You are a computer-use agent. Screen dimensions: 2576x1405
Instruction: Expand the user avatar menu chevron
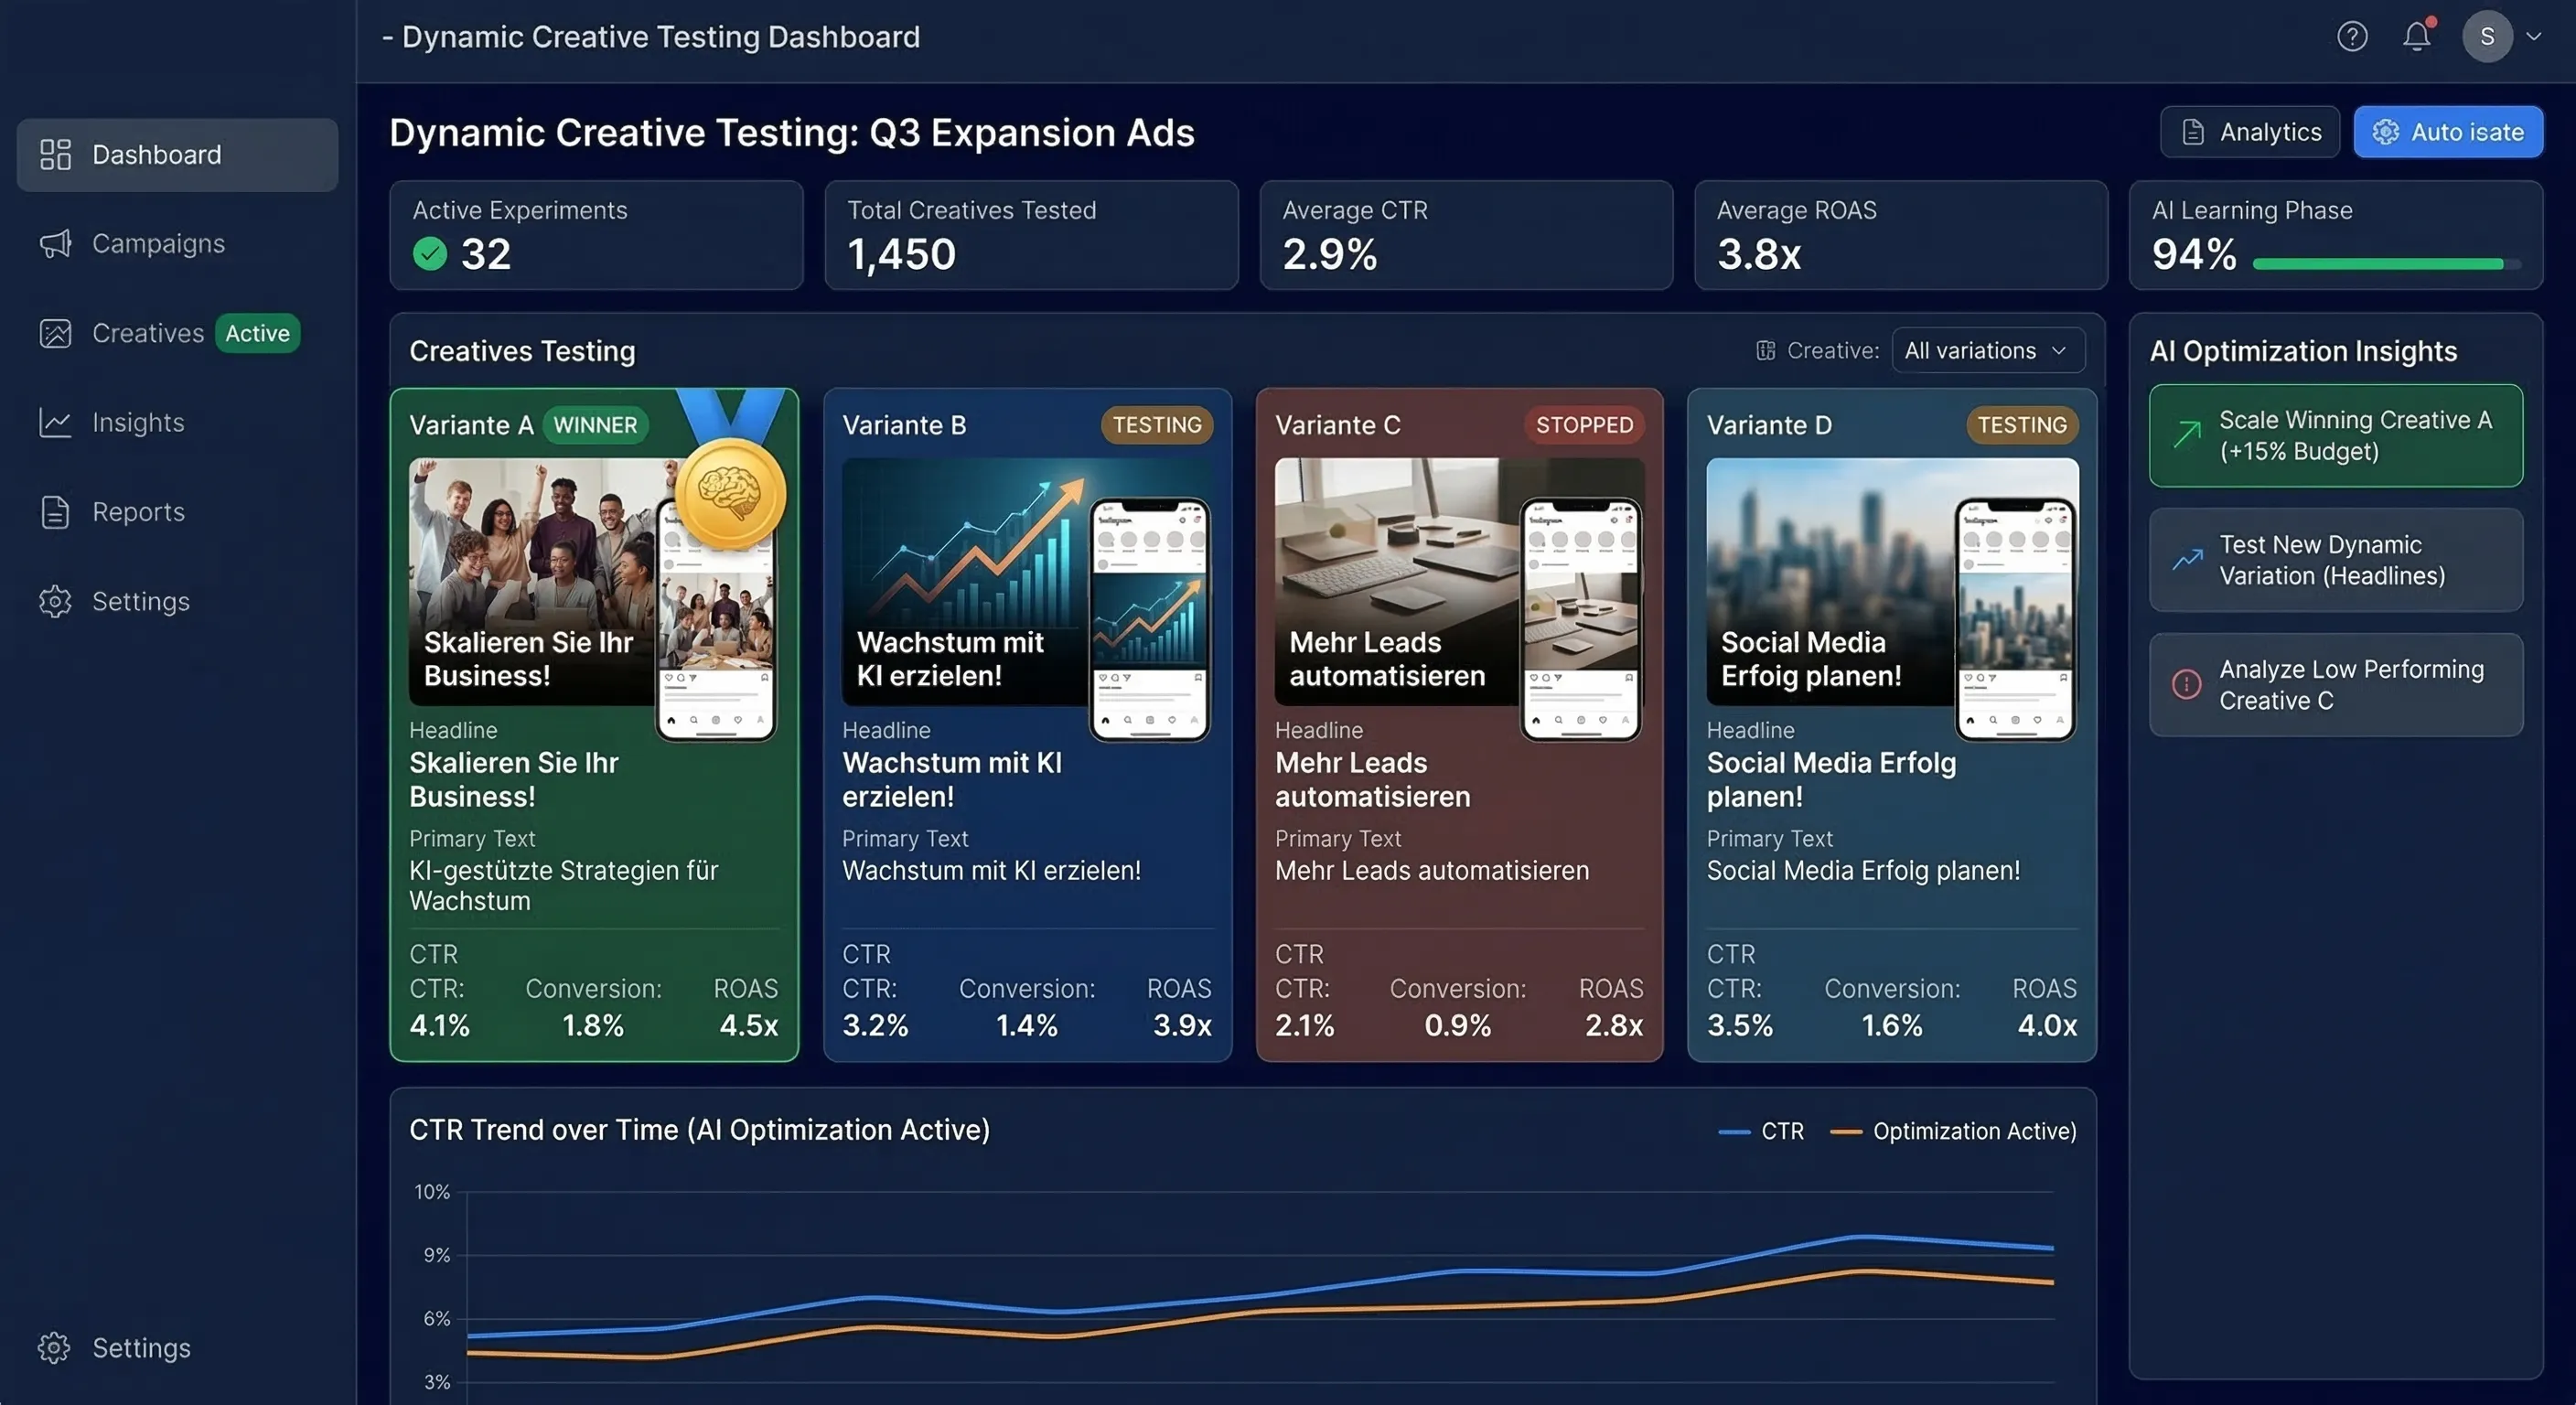2534,36
